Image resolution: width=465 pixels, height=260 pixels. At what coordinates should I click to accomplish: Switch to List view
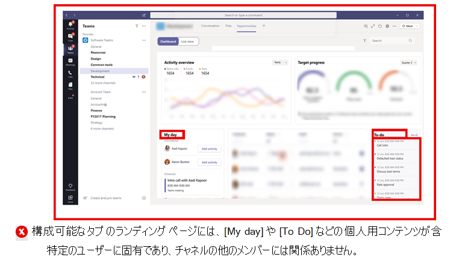point(187,42)
